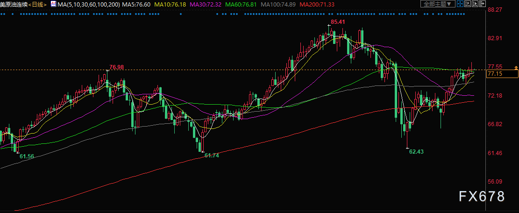This screenshot has width=519, height=213.
Task: Click the 76.98 peak price label
Action: click(116, 67)
